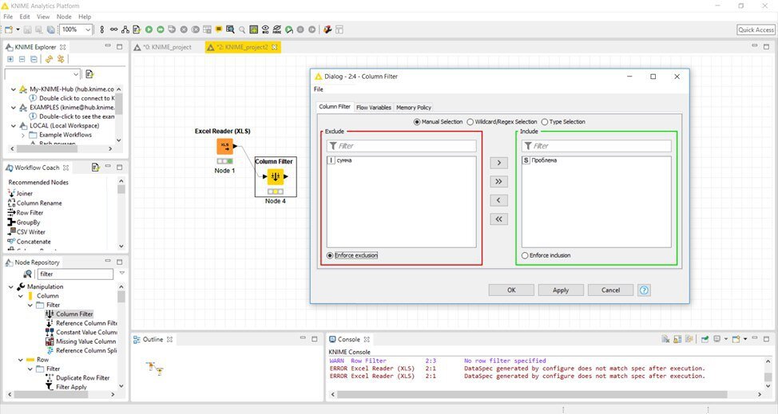This screenshot has width=778, height=414.
Task: Click the Auto layout tree toolbar icon
Action: tap(125, 30)
